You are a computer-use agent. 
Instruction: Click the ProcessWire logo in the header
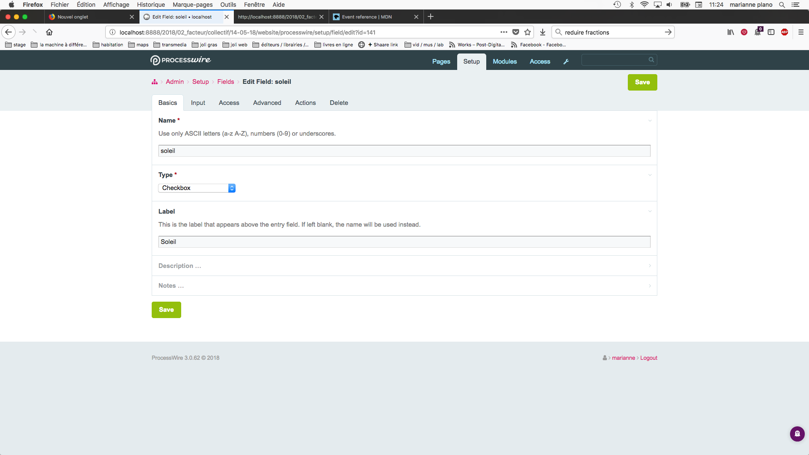point(180,60)
